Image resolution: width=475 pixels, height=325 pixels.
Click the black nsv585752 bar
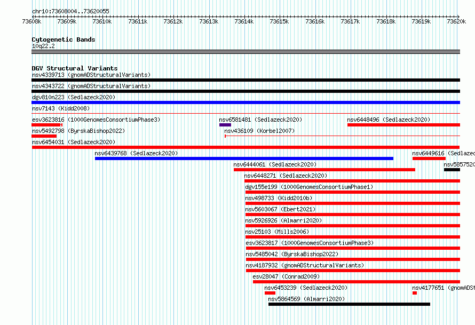pyautogui.click(x=452, y=170)
